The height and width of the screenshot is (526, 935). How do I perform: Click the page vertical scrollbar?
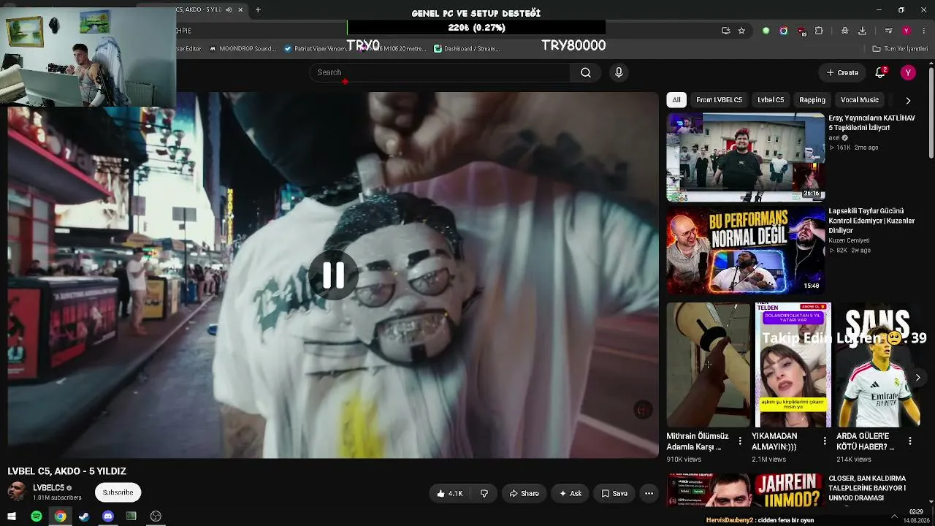[x=931, y=112]
